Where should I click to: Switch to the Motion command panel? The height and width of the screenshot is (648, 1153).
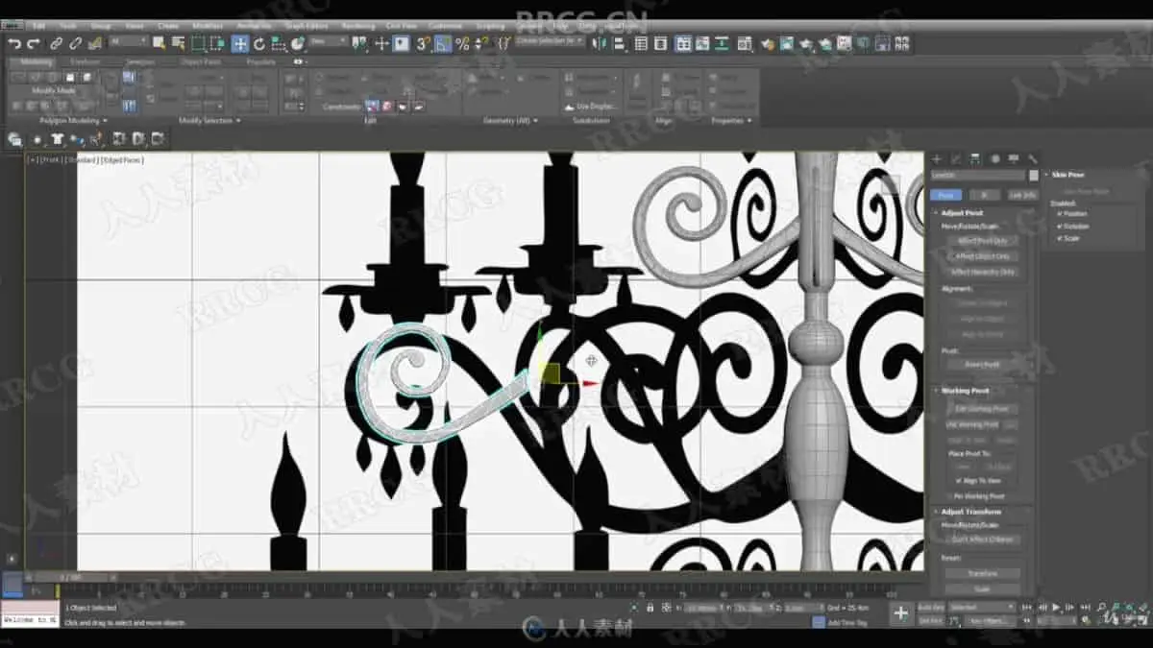click(994, 158)
